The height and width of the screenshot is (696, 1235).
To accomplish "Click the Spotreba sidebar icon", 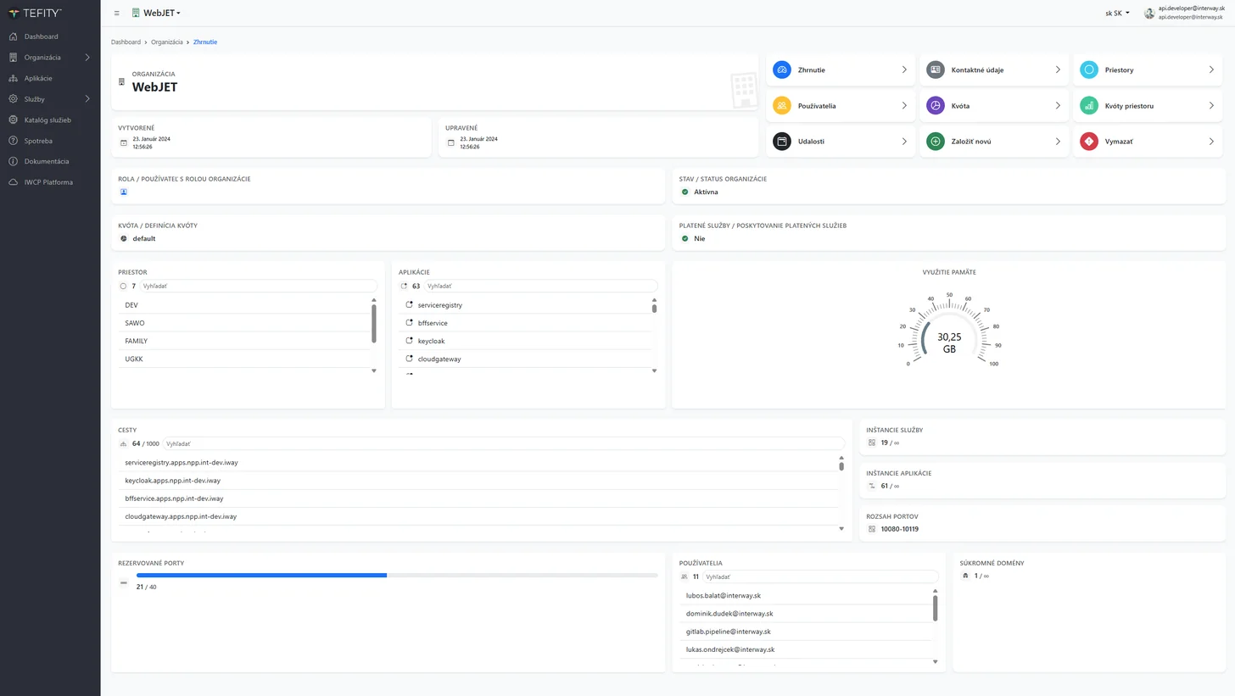I will (x=13, y=141).
